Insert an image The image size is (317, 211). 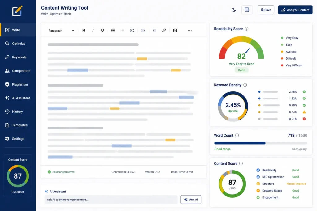175,31
